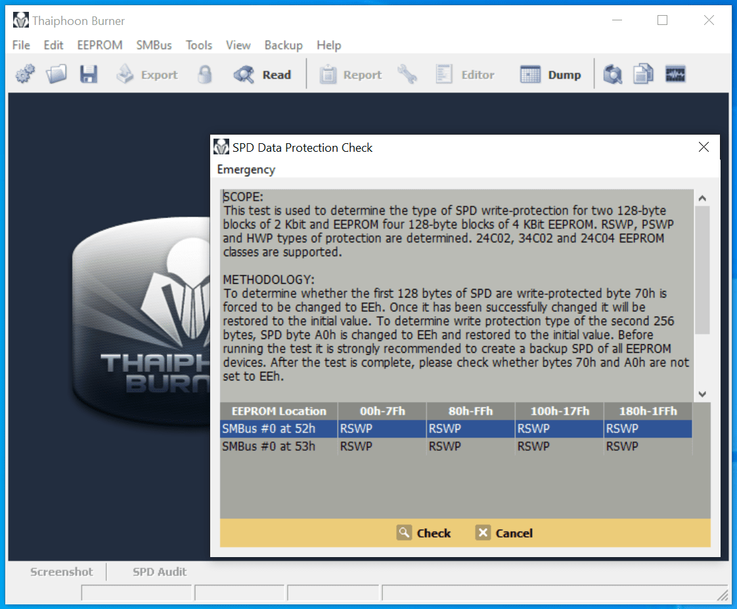737x609 pixels.
Task: Click the Cancel button
Action: tap(504, 533)
